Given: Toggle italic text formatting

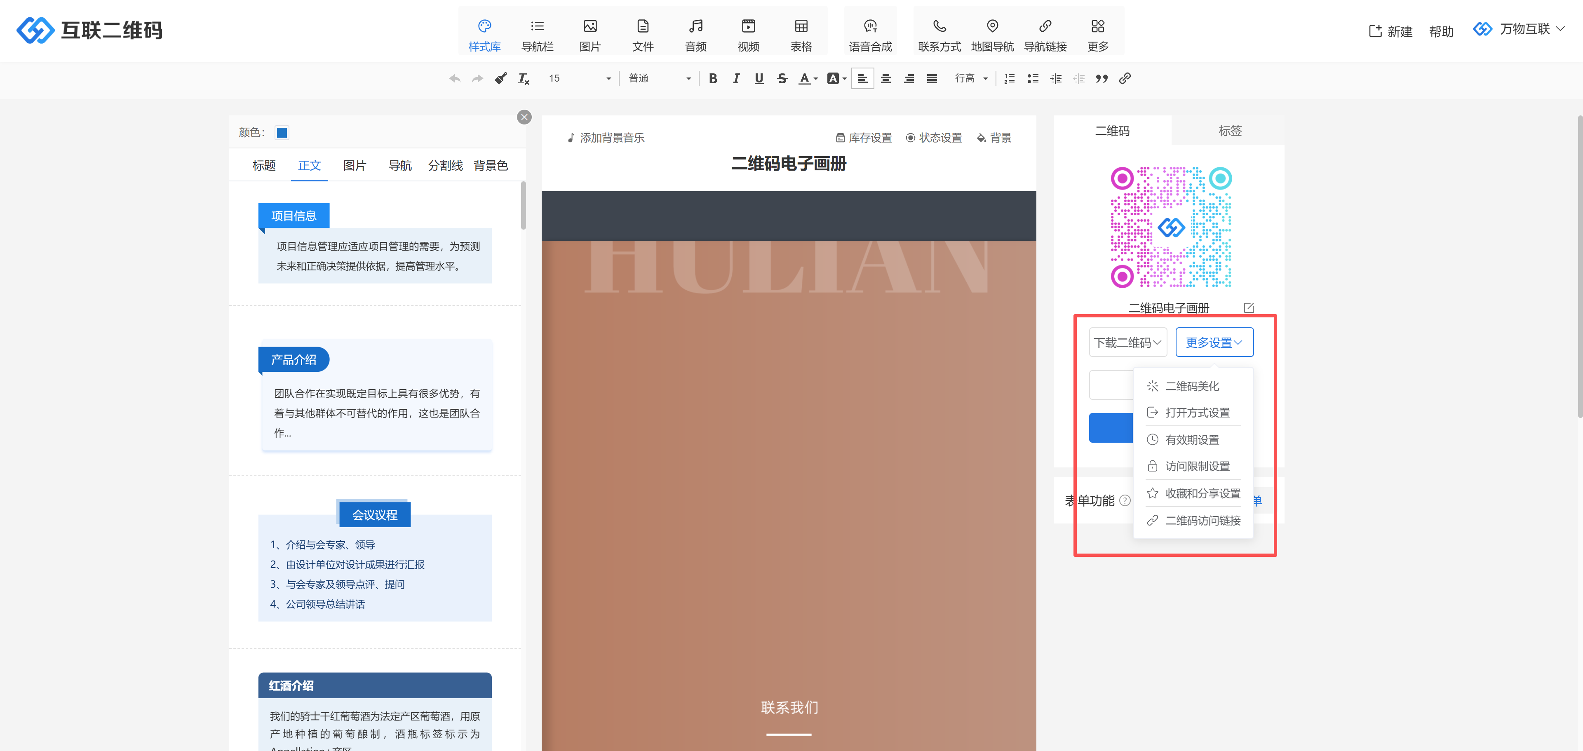Looking at the screenshot, I should 735,78.
